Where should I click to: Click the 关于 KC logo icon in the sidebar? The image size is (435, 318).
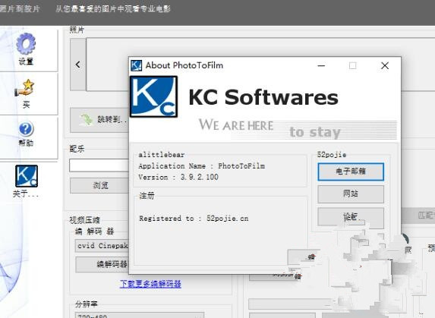click(x=27, y=176)
